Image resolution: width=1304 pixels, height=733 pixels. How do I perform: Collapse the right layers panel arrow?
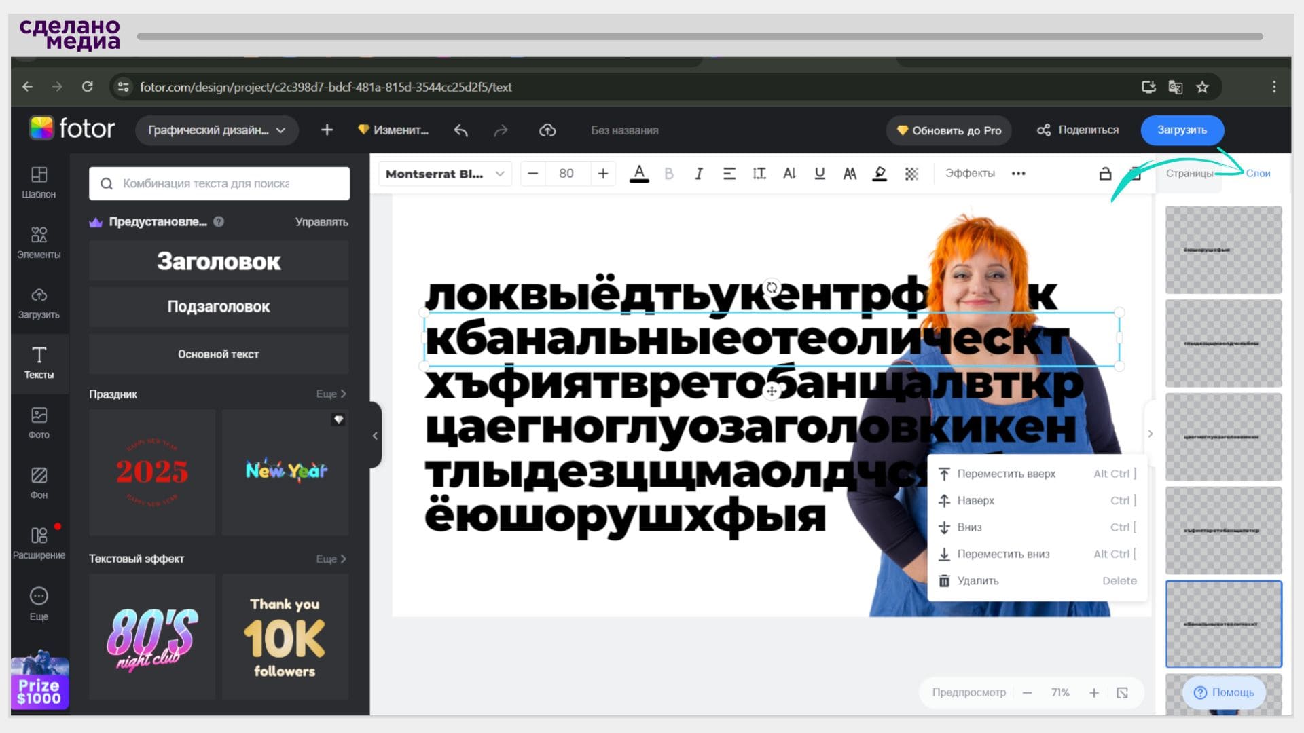click(1150, 434)
